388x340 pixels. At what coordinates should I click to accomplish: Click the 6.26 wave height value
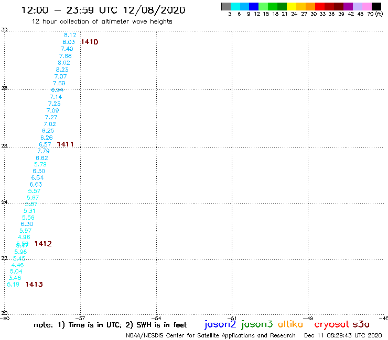click(47, 138)
